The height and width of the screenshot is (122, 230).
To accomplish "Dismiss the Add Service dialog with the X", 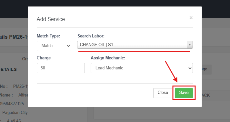I will click(191, 18).
